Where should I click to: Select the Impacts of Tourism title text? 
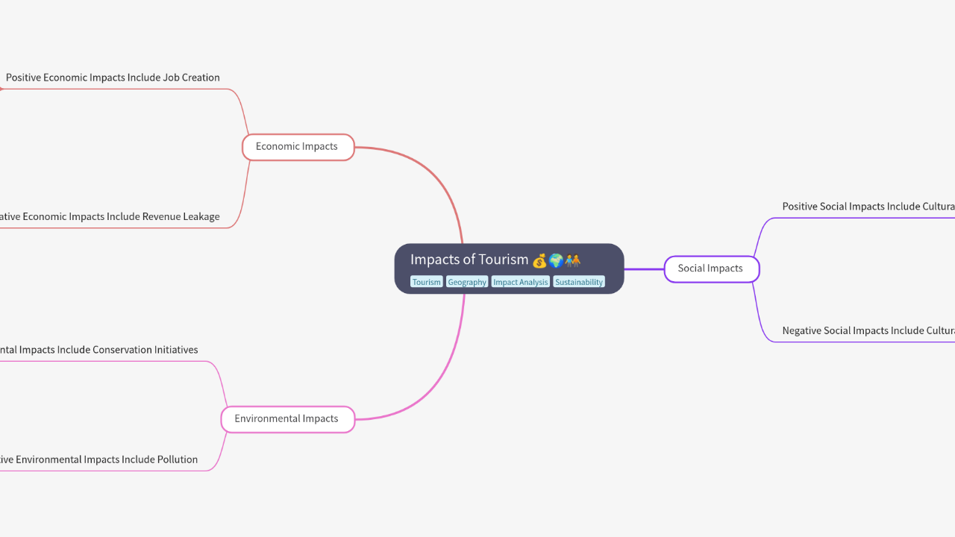click(x=469, y=260)
